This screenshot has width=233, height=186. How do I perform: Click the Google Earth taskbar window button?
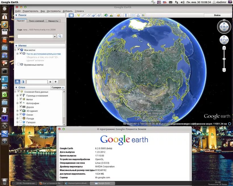[x=103, y=183]
